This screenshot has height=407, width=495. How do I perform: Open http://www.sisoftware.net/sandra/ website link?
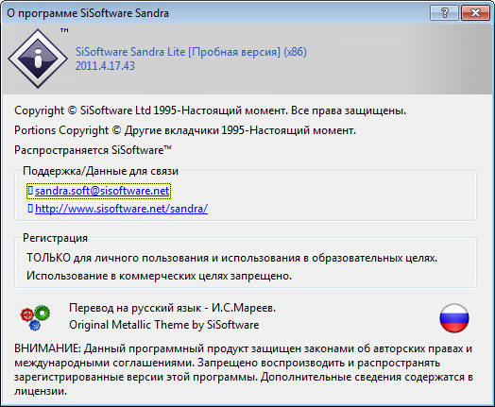[x=121, y=209]
